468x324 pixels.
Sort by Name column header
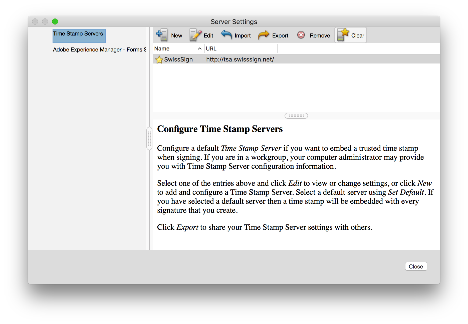pos(178,49)
